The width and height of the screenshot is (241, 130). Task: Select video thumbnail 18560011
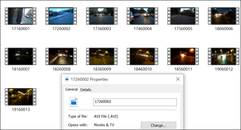click(183, 56)
